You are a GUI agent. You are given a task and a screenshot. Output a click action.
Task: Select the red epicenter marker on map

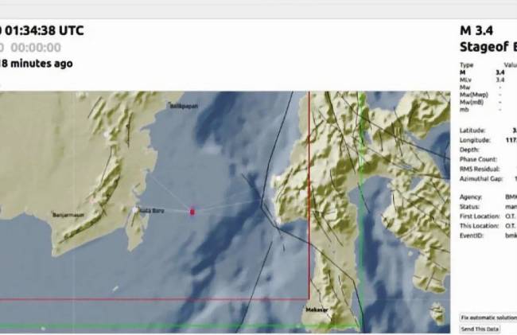point(192,212)
